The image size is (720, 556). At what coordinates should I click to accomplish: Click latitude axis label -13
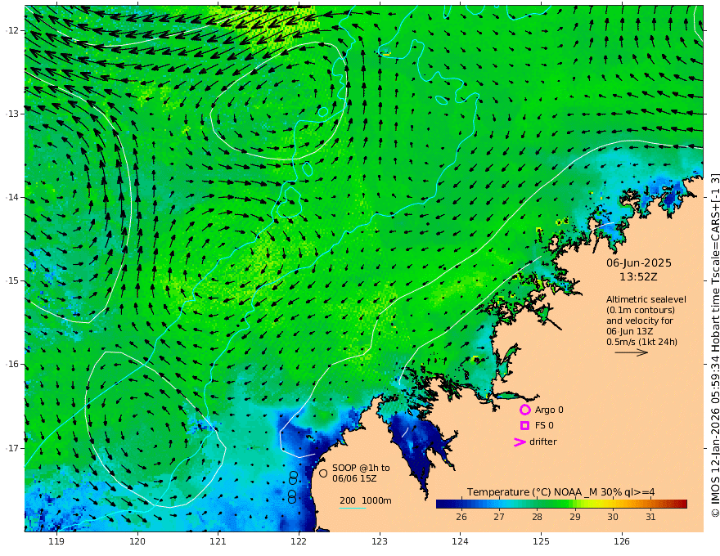pos(12,114)
